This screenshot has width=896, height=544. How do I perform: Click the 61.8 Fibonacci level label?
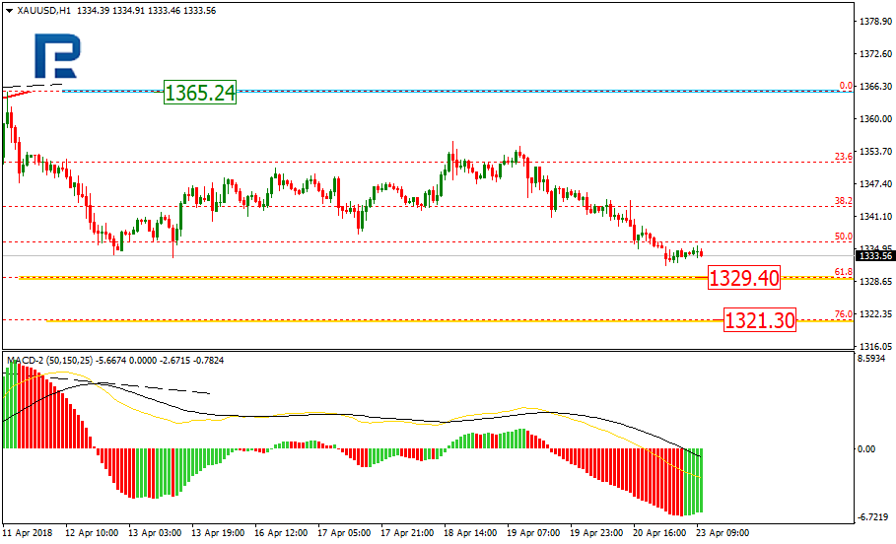844,272
